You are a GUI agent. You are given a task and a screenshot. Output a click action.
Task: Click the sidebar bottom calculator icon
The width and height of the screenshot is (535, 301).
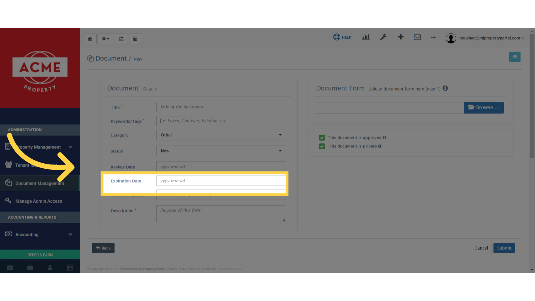point(70,268)
